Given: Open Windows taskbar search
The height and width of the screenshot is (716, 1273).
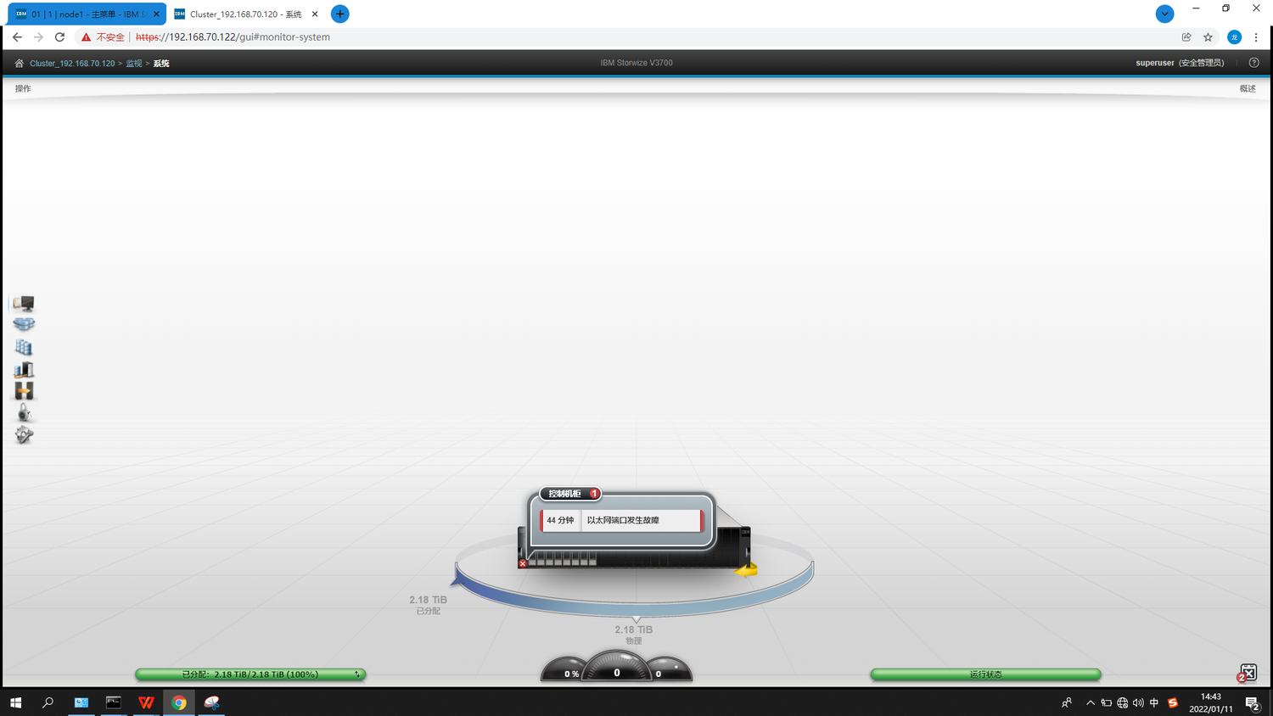Looking at the screenshot, I should point(48,702).
